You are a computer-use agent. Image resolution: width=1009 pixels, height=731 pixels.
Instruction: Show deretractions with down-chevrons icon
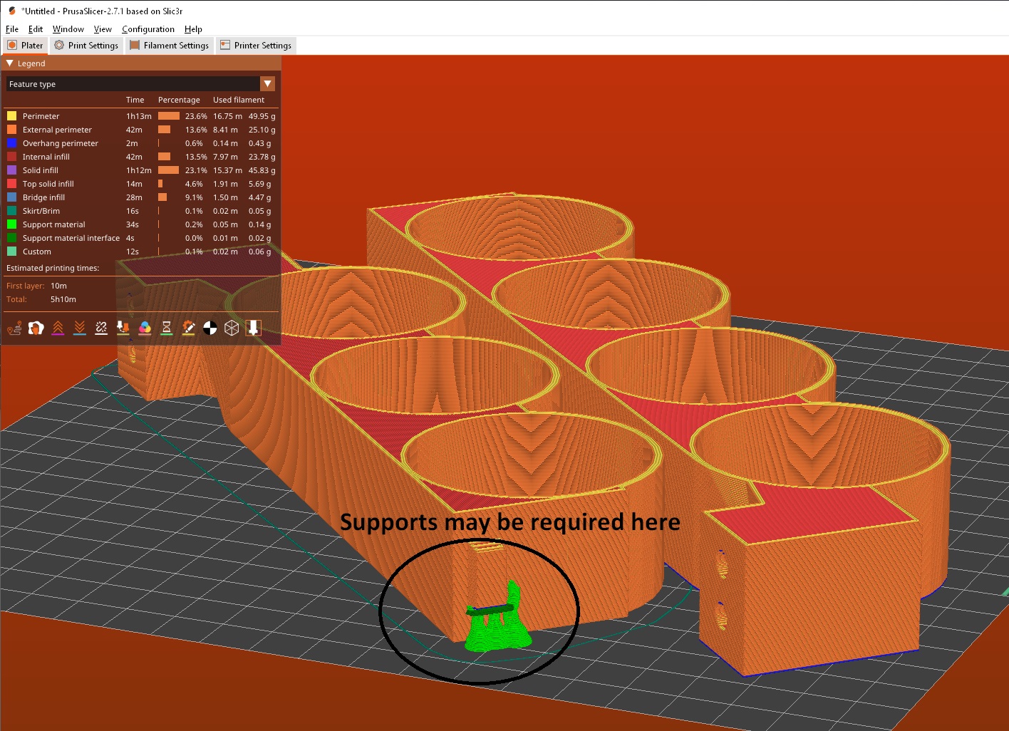(x=80, y=328)
